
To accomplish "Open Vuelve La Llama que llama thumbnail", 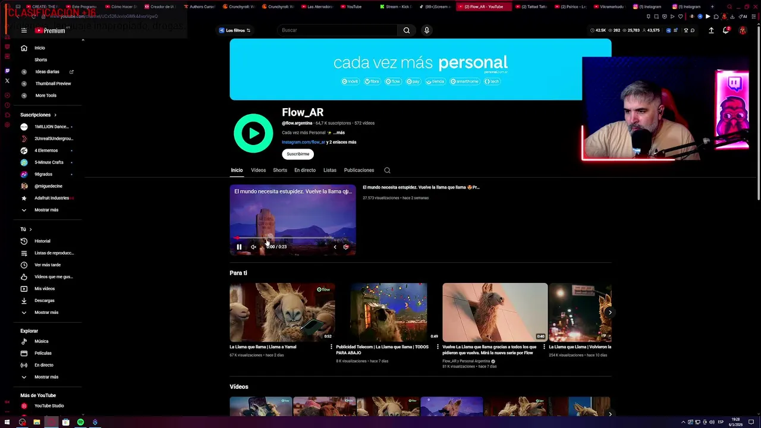I will (495, 312).
